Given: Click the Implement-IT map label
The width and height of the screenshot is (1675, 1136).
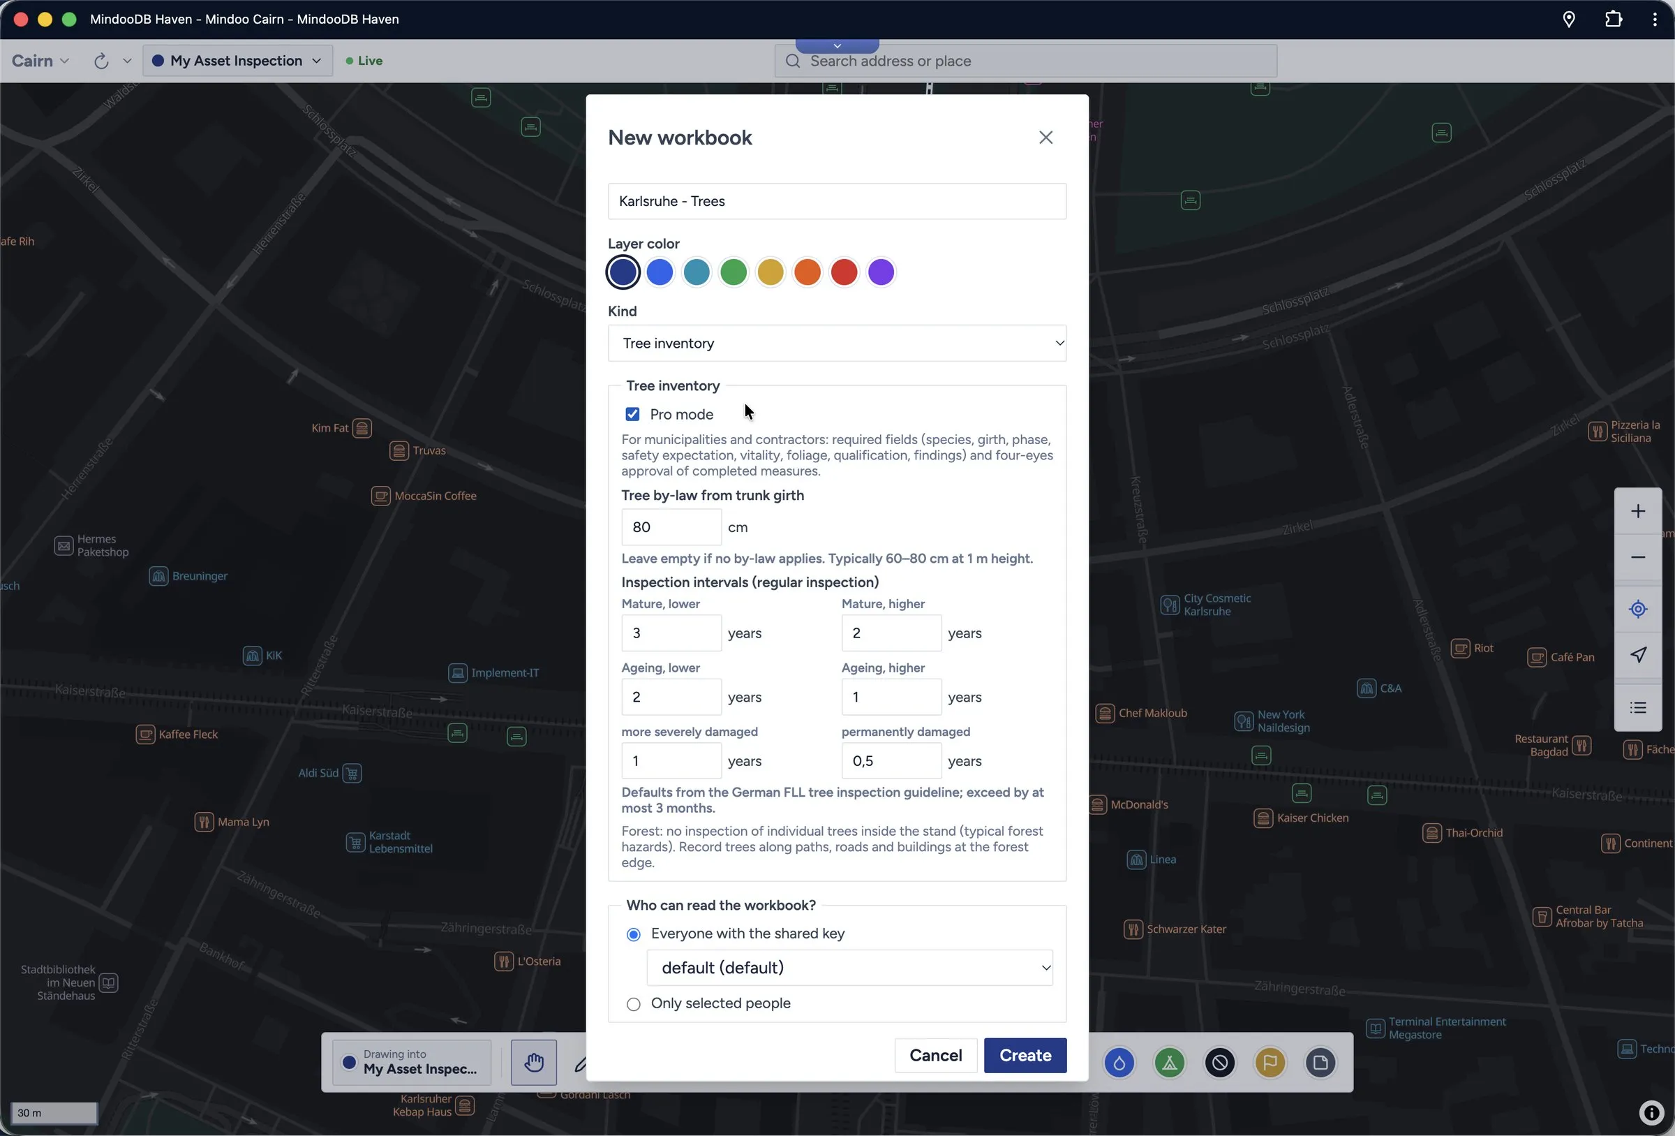Looking at the screenshot, I should pyautogui.click(x=505, y=673).
